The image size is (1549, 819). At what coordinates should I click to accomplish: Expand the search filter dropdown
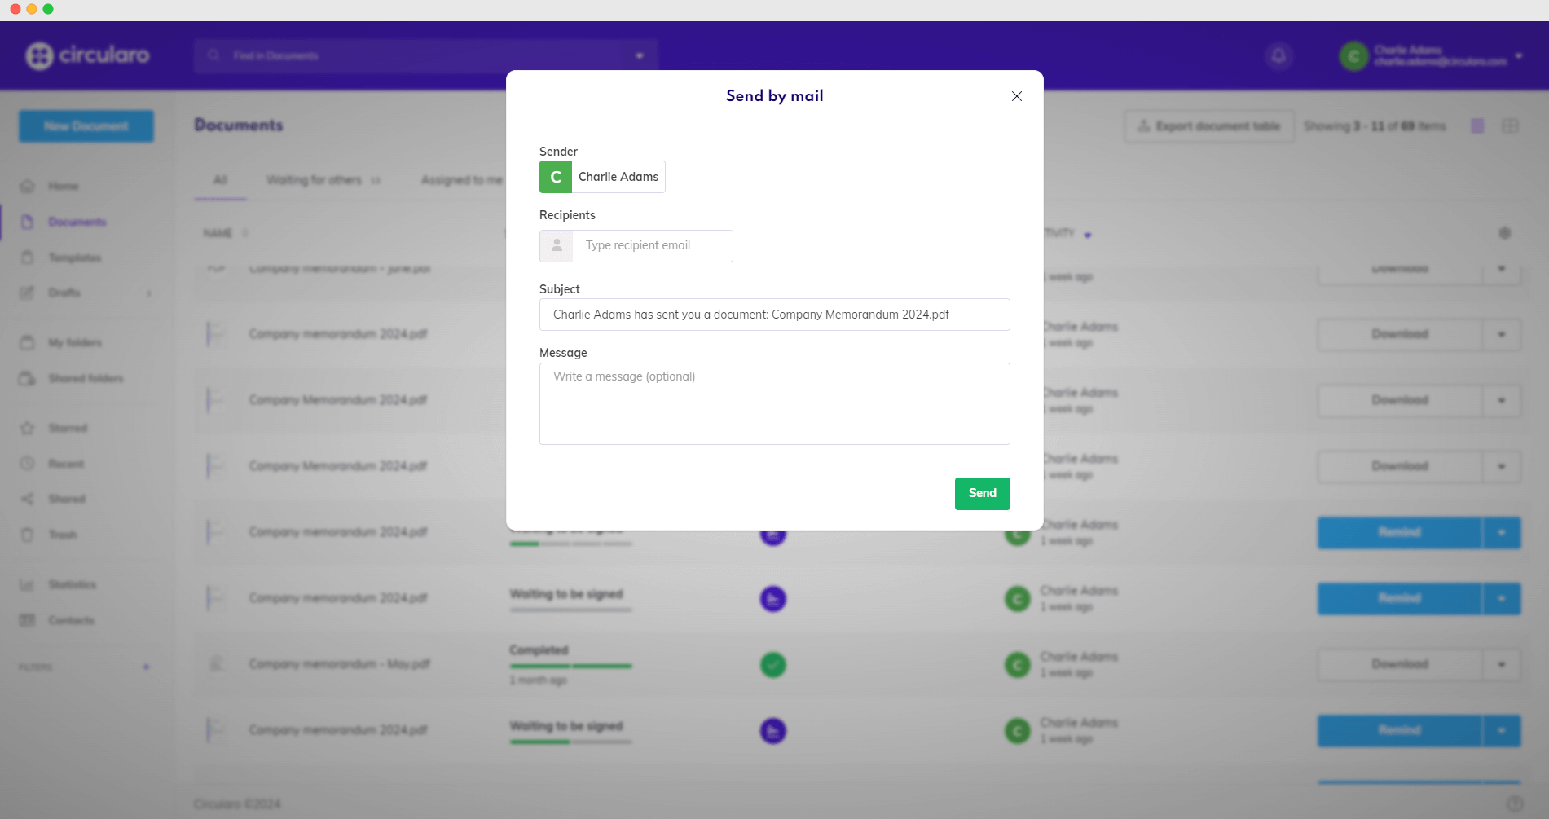point(640,55)
